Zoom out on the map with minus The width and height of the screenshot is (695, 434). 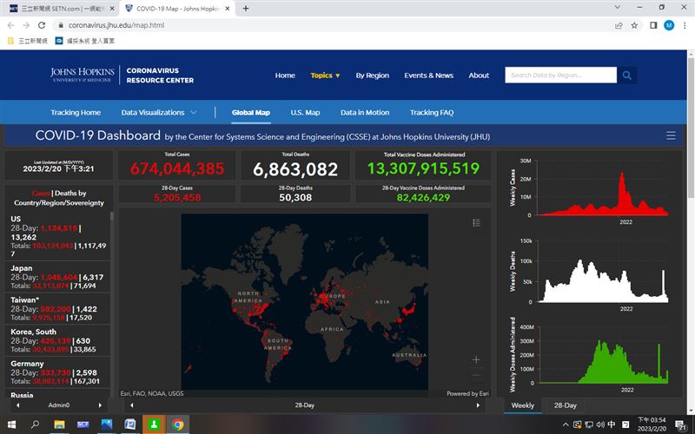(476, 376)
